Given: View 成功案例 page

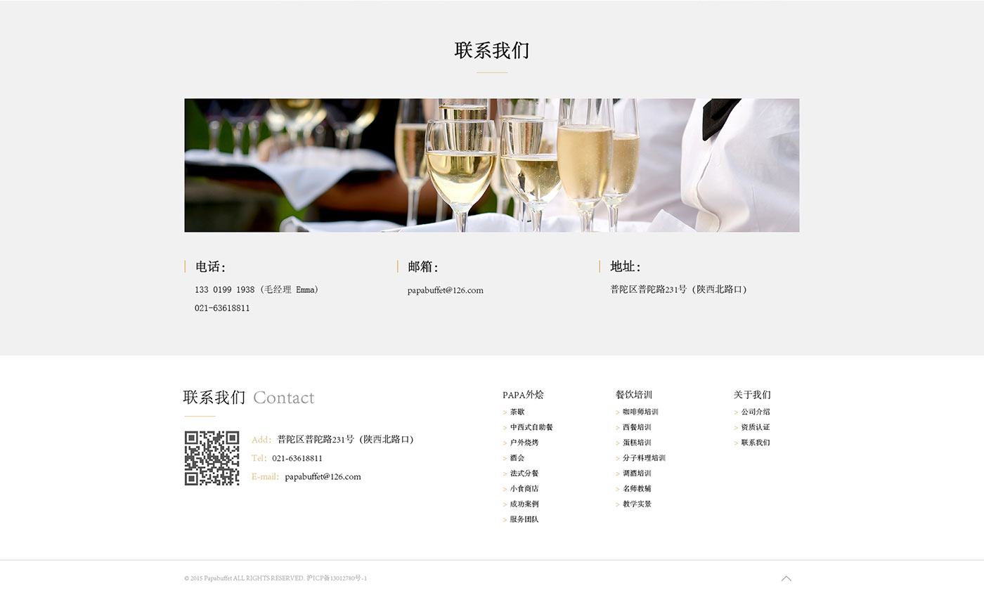Looking at the screenshot, I should [524, 504].
